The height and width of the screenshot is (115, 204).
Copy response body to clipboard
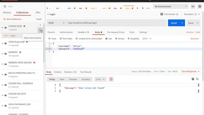pyautogui.click(x=193, y=79)
